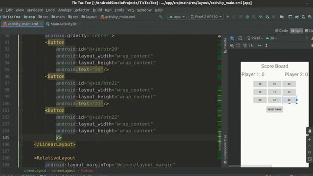Screen dimensions: 313x176
Task: Open the Refactor menu
Action: [x=82, y=10]
